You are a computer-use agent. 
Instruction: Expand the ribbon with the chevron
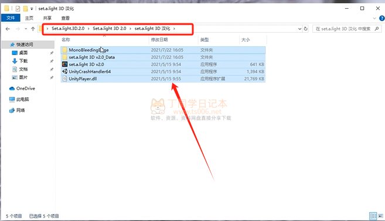(374, 18)
